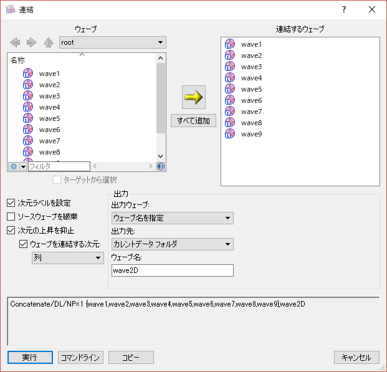Click the dialog's help question mark button

[x=344, y=9]
